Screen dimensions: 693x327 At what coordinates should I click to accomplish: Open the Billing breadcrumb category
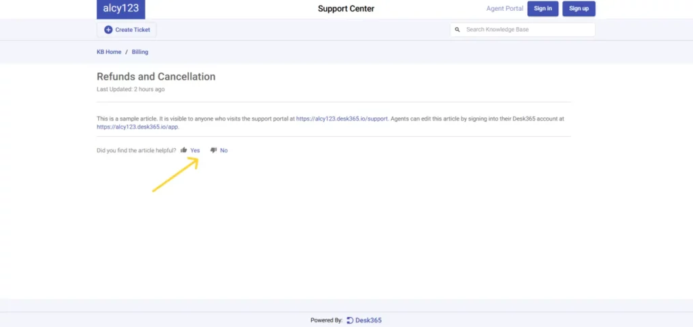pyautogui.click(x=140, y=52)
